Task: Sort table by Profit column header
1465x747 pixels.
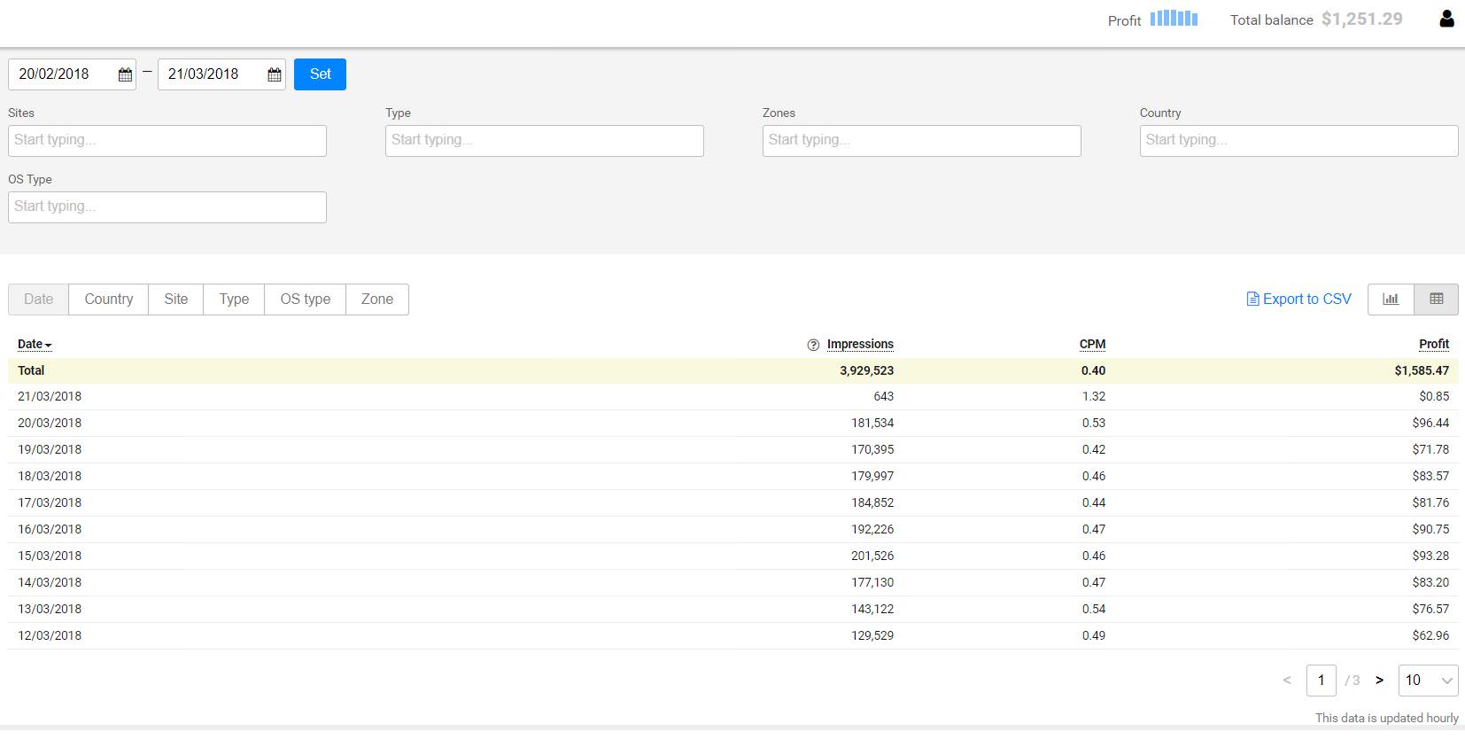Action: (1433, 345)
